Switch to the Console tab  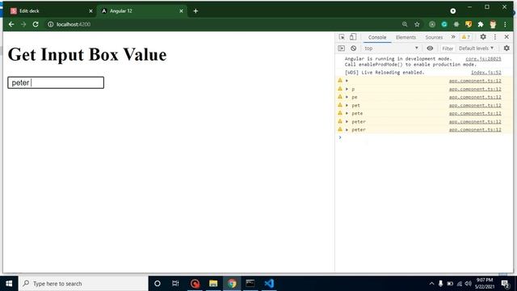tap(377, 37)
